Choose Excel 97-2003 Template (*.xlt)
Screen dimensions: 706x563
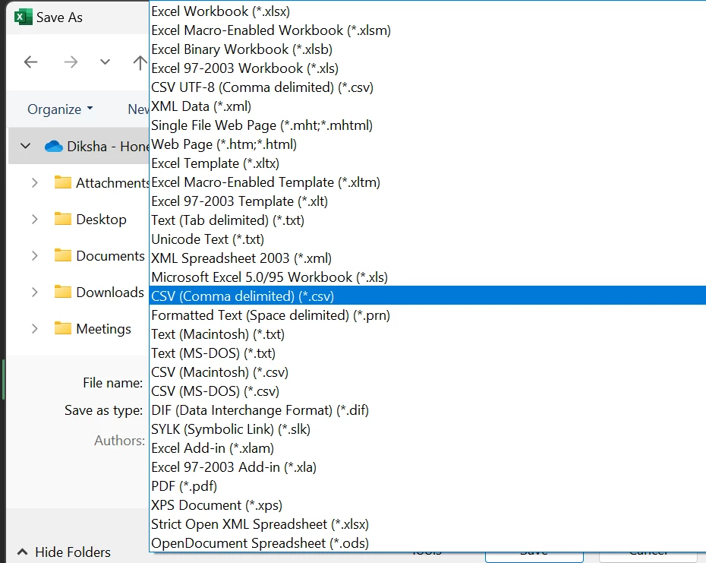pyautogui.click(x=427, y=201)
